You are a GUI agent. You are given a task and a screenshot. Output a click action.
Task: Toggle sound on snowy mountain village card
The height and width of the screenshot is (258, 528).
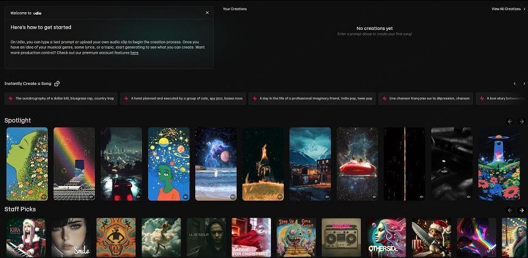[x=327, y=196]
